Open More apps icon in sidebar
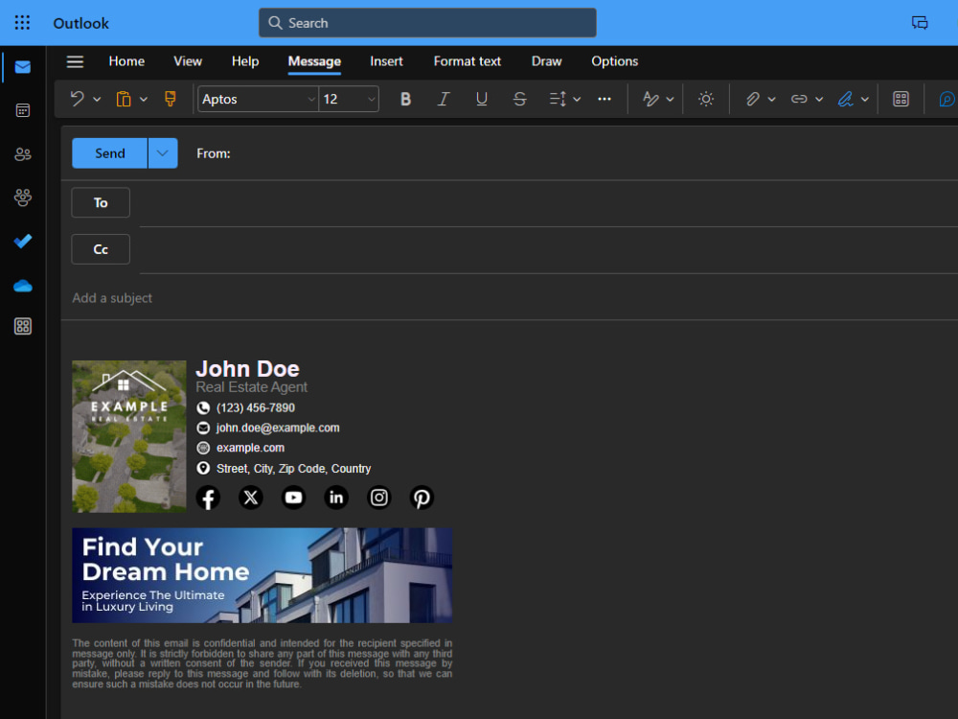The width and height of the screenshot is (958, 719). pyautogui.click(x=23, y=327)
